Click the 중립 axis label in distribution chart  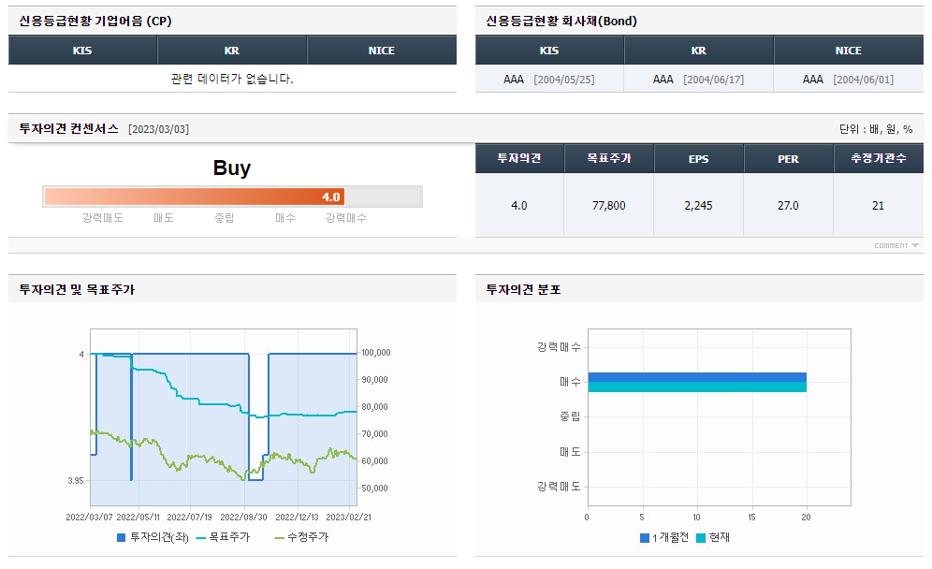(570, 416)
